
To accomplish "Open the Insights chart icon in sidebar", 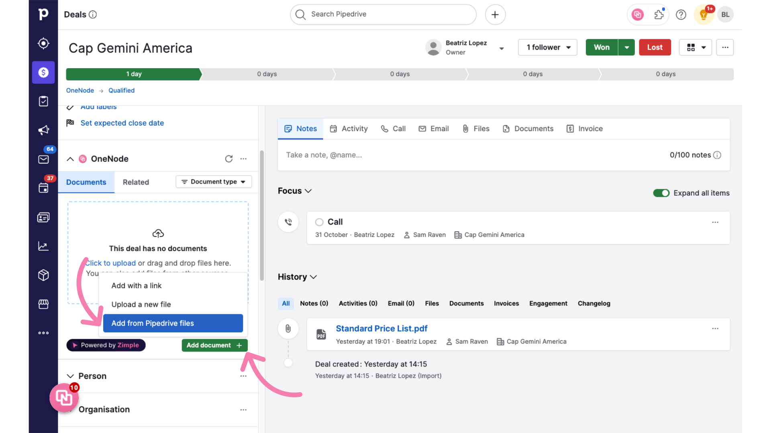I will pyautogui.click(x=43, y=246).
